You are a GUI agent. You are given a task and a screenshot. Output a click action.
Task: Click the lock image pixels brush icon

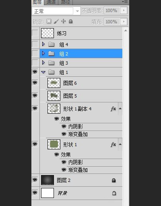56,21
